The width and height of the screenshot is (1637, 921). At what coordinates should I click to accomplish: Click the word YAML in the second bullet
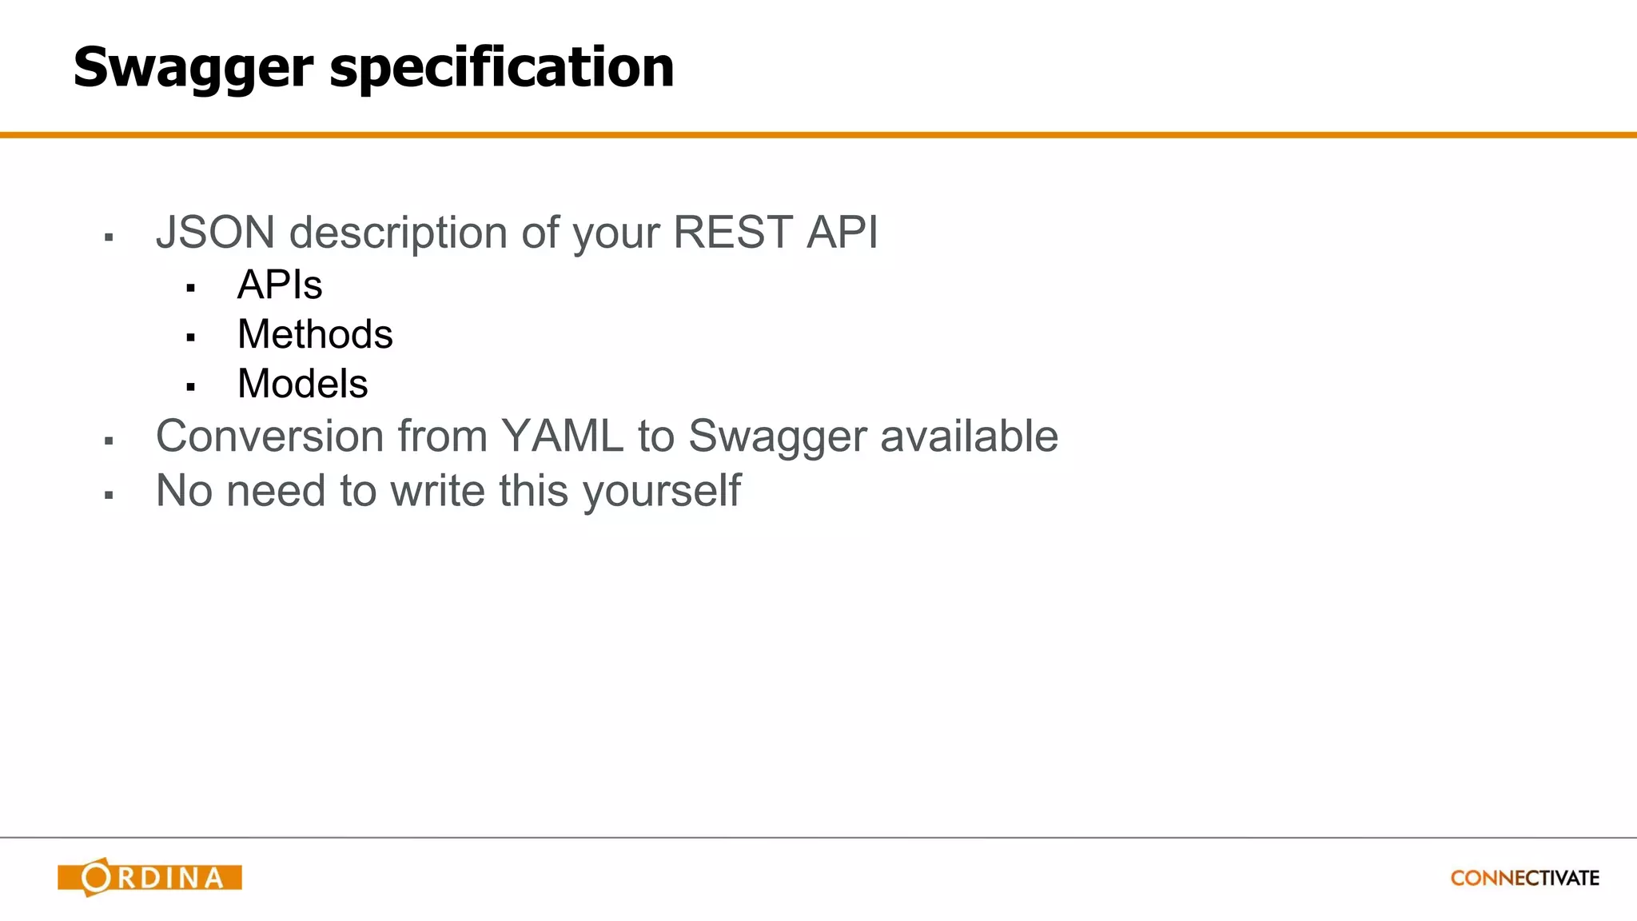(562, 437)
